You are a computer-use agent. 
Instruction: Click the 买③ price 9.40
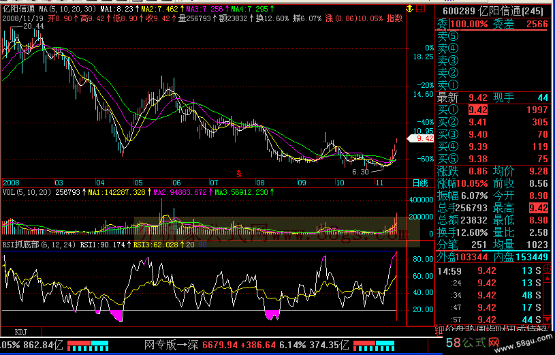478,135
